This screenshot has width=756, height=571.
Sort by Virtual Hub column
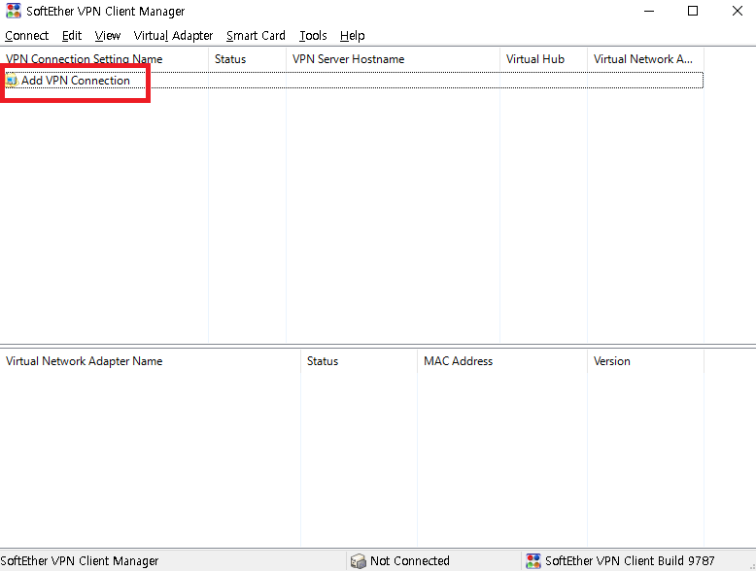tap(544, 59)
